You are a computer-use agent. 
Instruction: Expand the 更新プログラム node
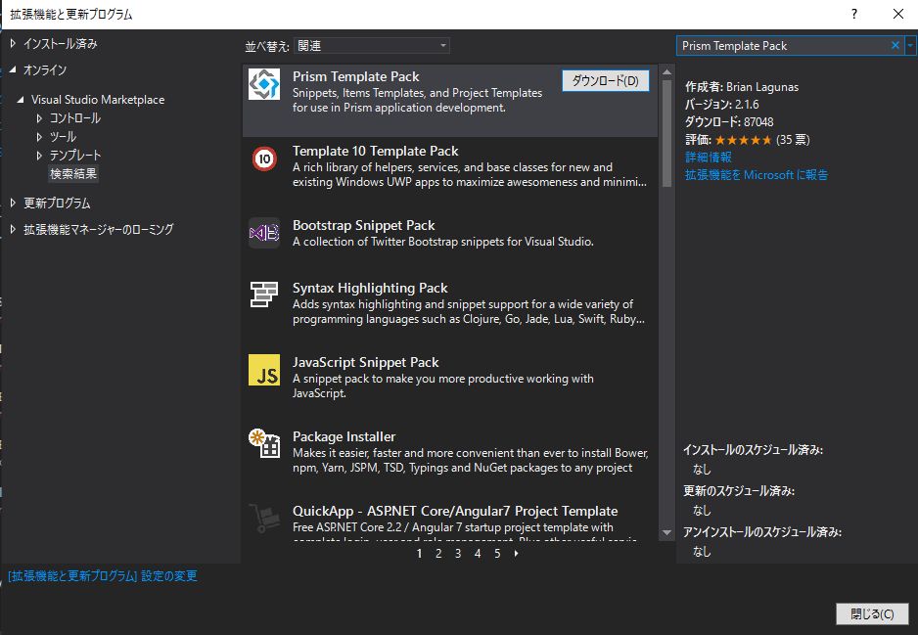pos(13,203)
